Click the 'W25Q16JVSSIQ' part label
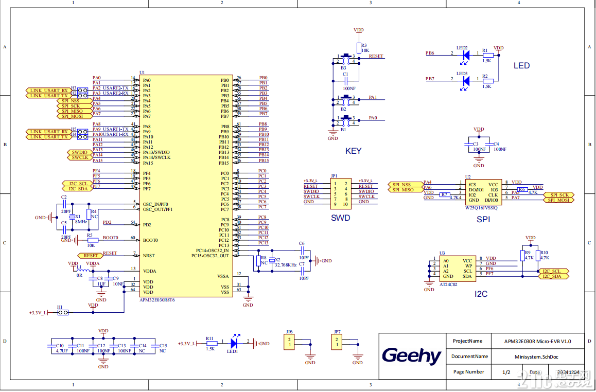The height and width of the screenshot is (392, 596). pos(481,208)
